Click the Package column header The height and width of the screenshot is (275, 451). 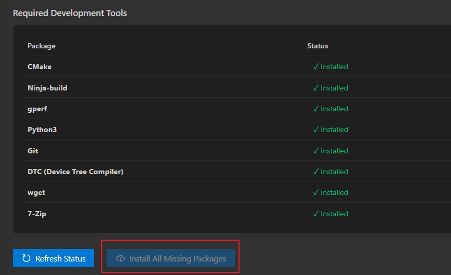pos(42,46)
